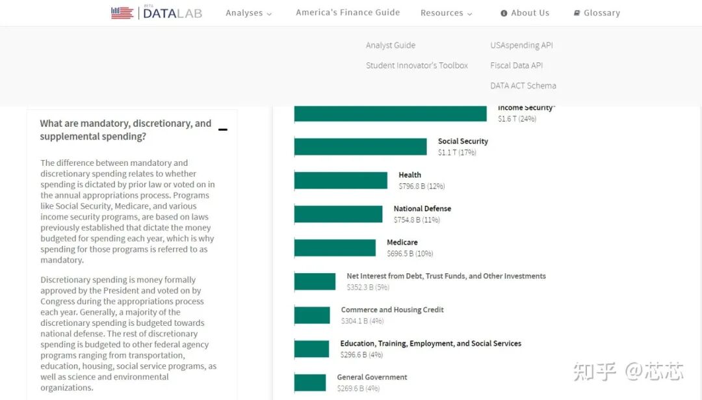Click the Social Security green bar
This screenshot has height=400, width=702.
coord(360,147)
